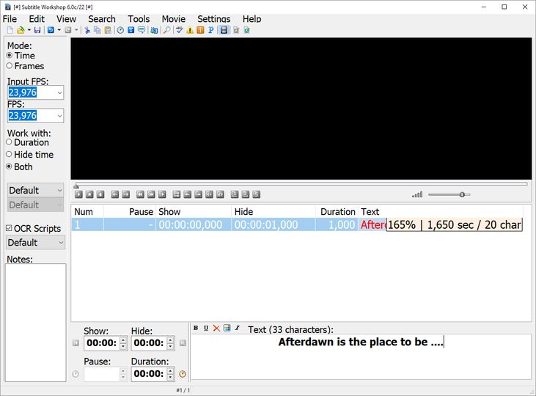
Task: Click the orange information icon
Action: [x=200, y=30]
